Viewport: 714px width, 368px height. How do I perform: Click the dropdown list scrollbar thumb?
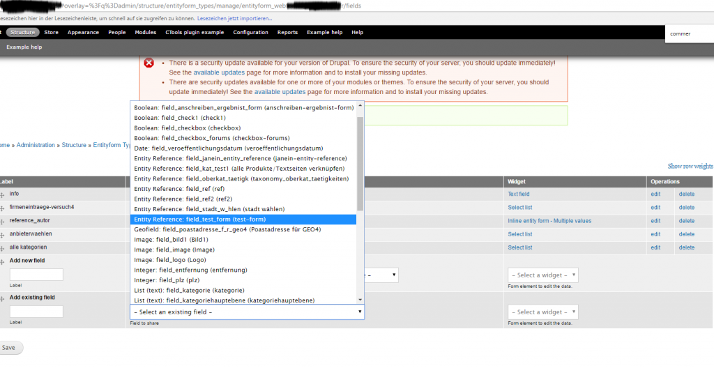(x=360, y=164)
